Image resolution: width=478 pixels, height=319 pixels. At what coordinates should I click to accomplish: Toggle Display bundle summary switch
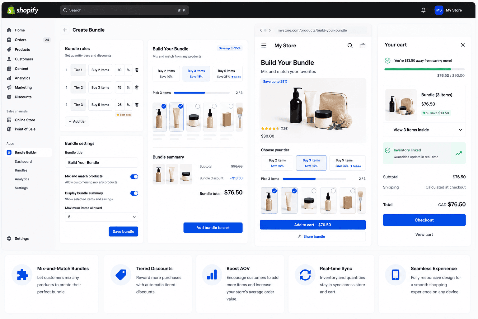pos(134,193)
